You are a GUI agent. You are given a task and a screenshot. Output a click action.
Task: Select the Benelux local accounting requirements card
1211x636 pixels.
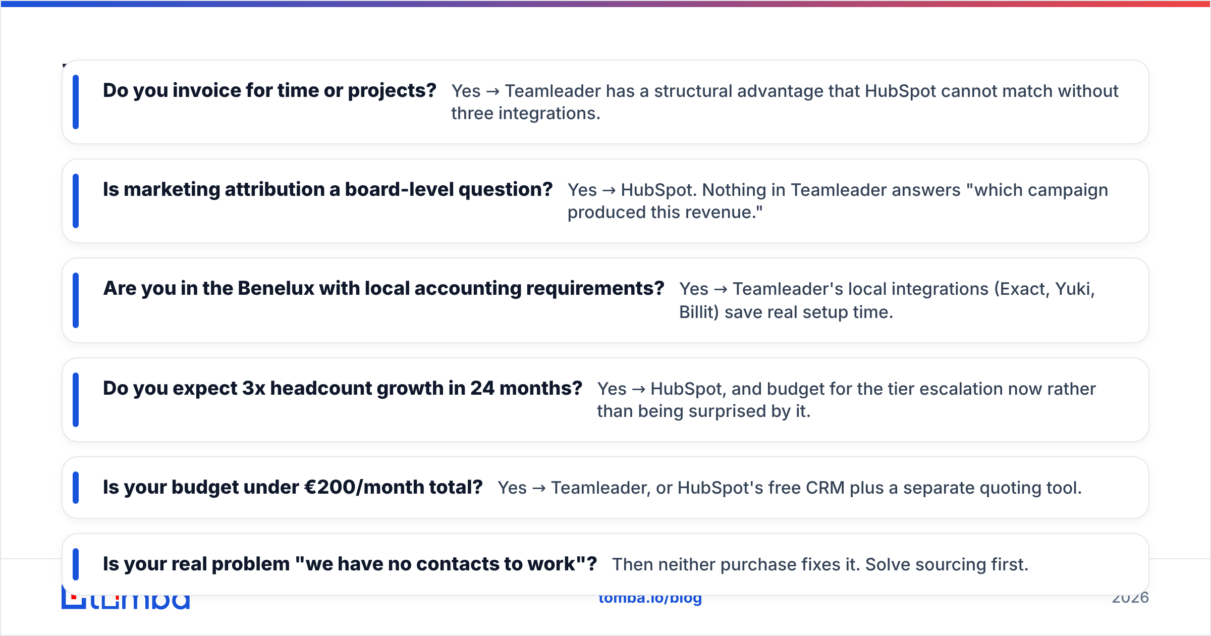coord(606,300)
